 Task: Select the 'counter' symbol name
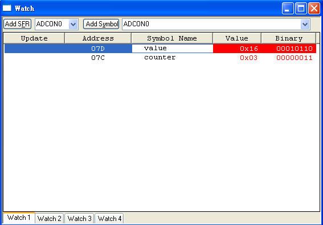pos(160,57)
